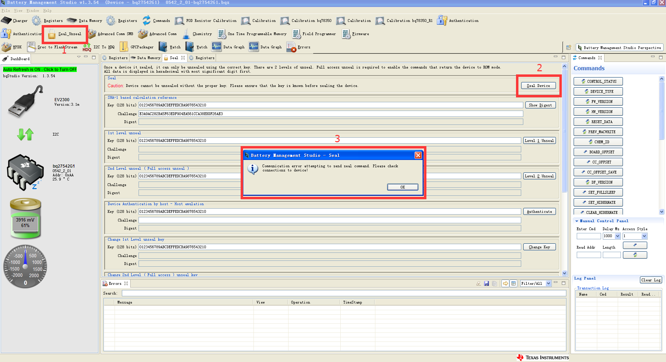Launch Commands from the top toolbar
The image size is (666, 362).
coord(156,21)
